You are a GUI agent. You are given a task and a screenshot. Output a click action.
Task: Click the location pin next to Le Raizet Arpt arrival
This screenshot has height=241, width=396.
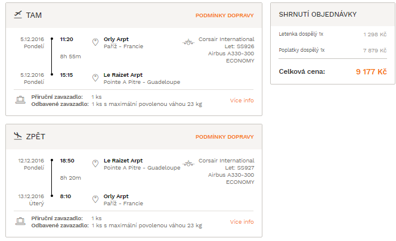coord(95,78)
